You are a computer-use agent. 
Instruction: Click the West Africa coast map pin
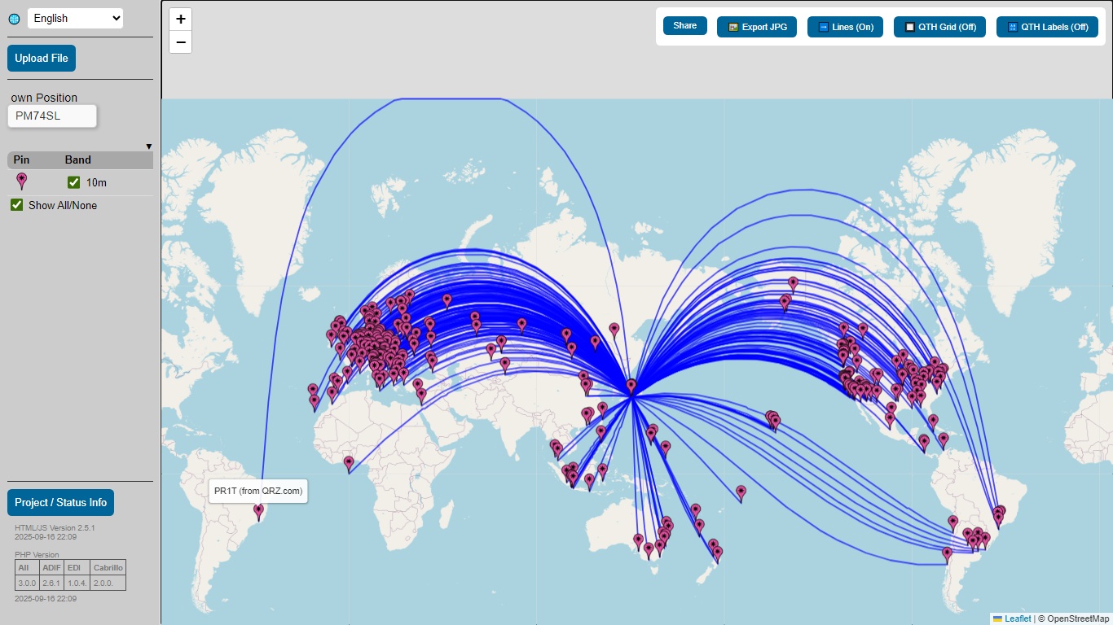[x=349, y=463]
